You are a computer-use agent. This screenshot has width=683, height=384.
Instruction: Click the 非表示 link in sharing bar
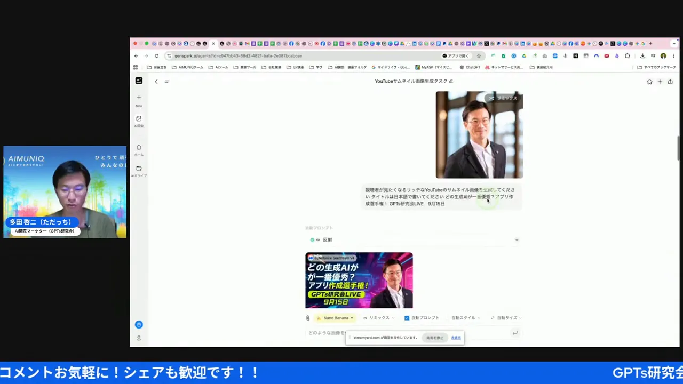pos(456,338)
